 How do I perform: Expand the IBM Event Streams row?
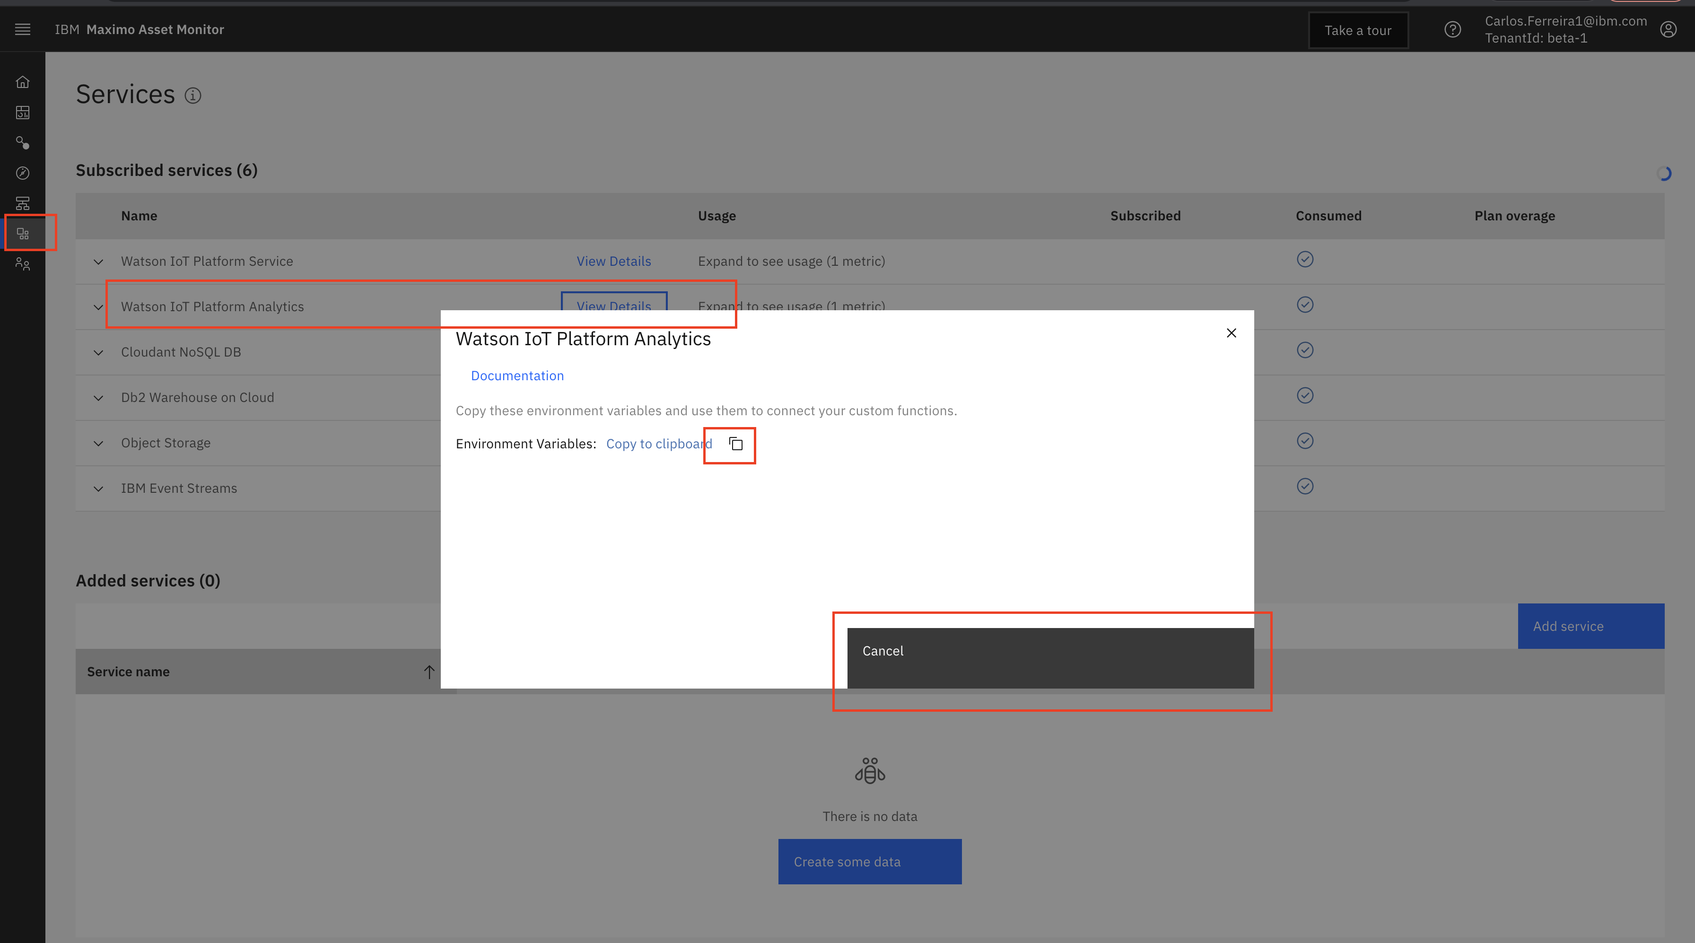pos(98,489)
